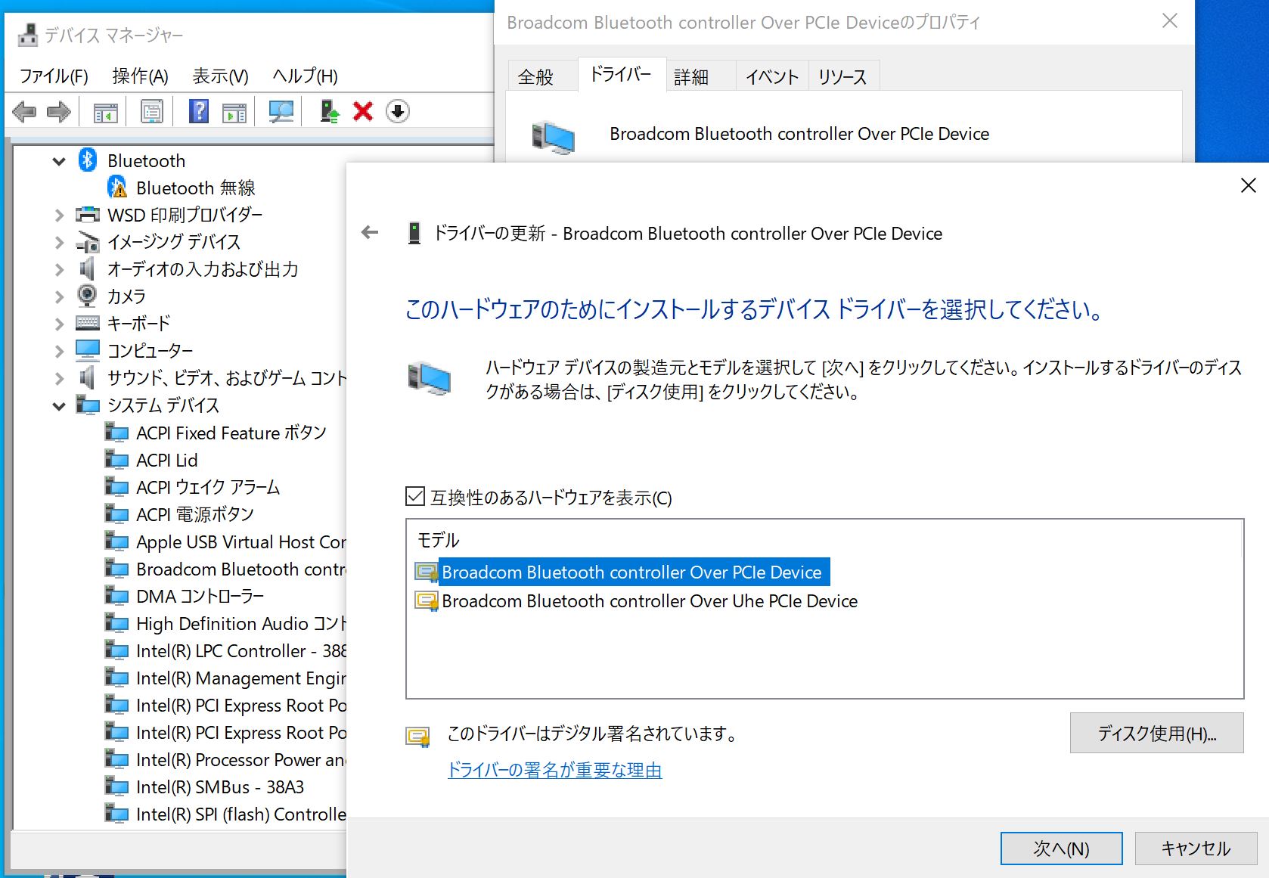Click the icon beside the Uhe PCIe Device model
Image resolution: width=1269 pixels, height=878 pixels.
[427, 601]
